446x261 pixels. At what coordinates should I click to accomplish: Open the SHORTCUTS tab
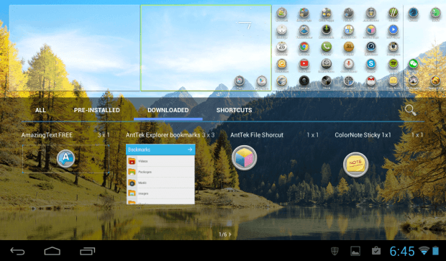(234, 110)
